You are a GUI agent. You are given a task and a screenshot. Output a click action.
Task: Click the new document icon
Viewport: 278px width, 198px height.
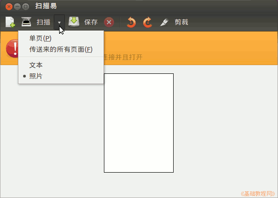click(x=10, y=22)
